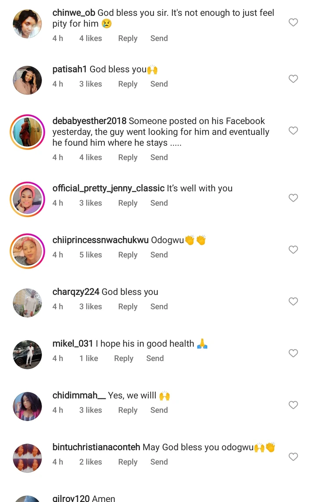Open charqzy224's profile avatar
The width and height of the screenshot is (316, 502).
pyautogui.click(x=28, y=303)
